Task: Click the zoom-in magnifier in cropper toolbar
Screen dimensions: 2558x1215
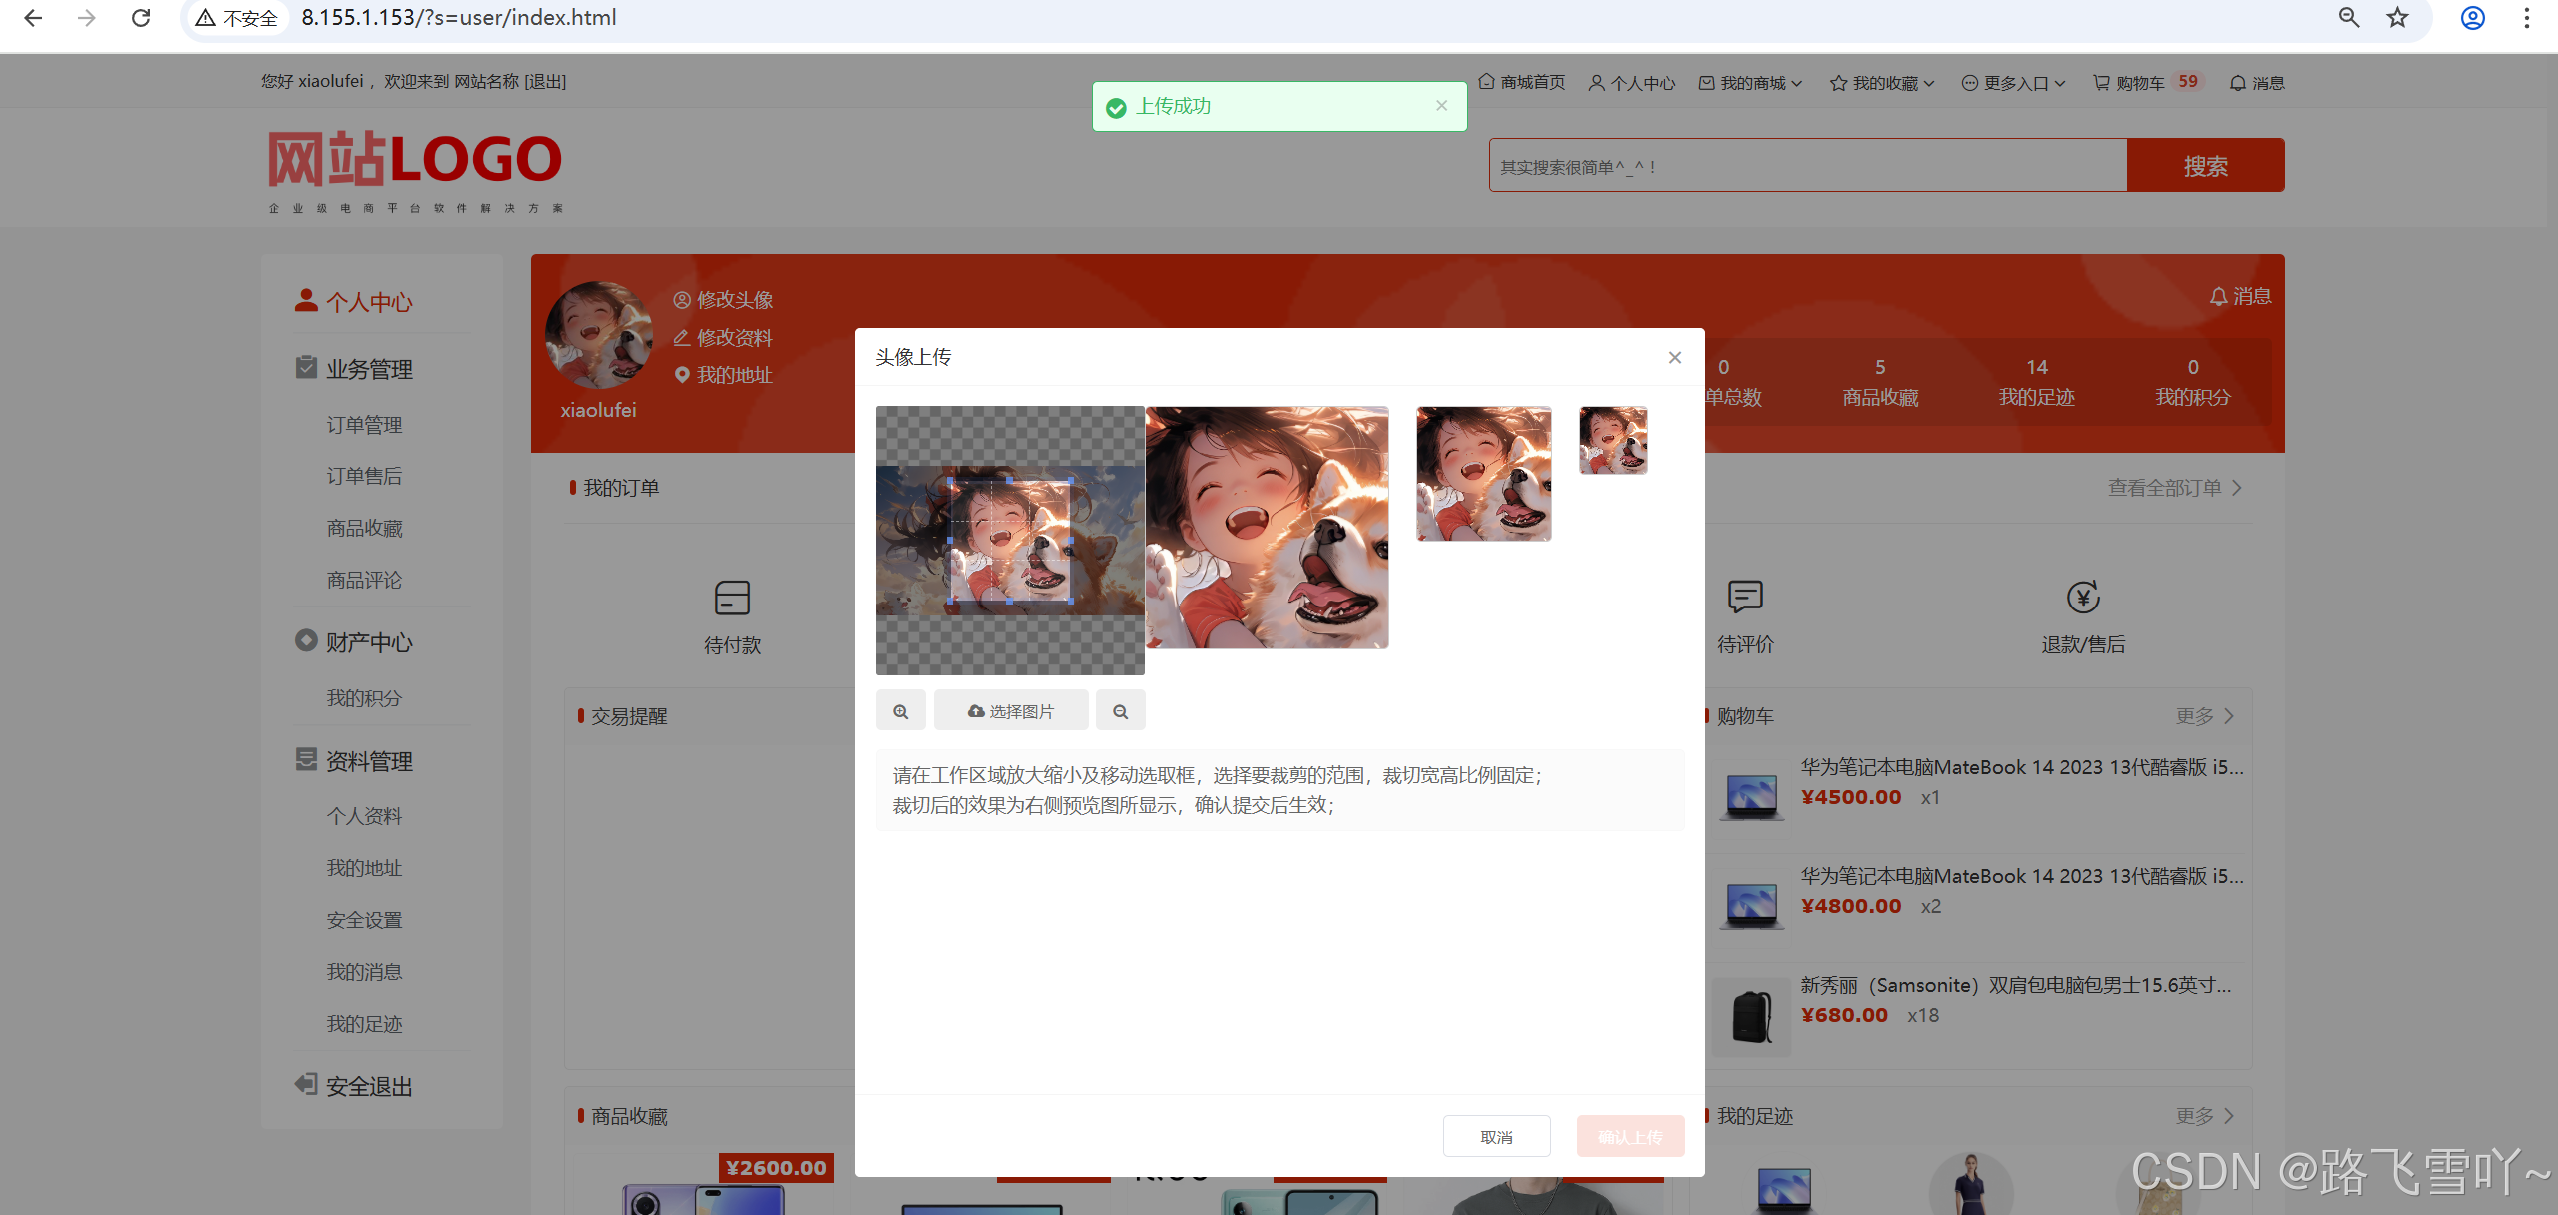Action: click(x=900, y=711)
